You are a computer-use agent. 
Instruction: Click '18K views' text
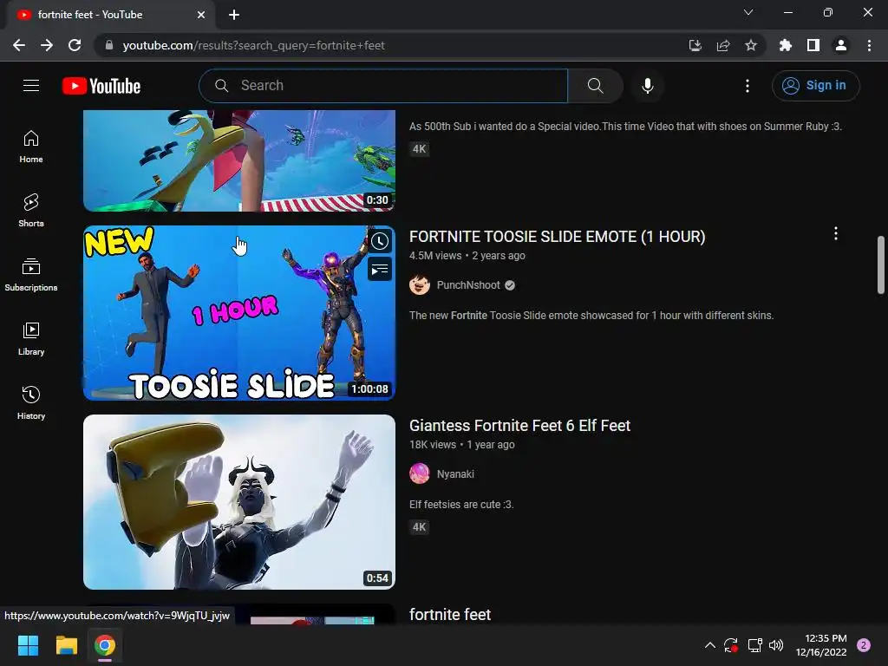click(x=432, y=445)
